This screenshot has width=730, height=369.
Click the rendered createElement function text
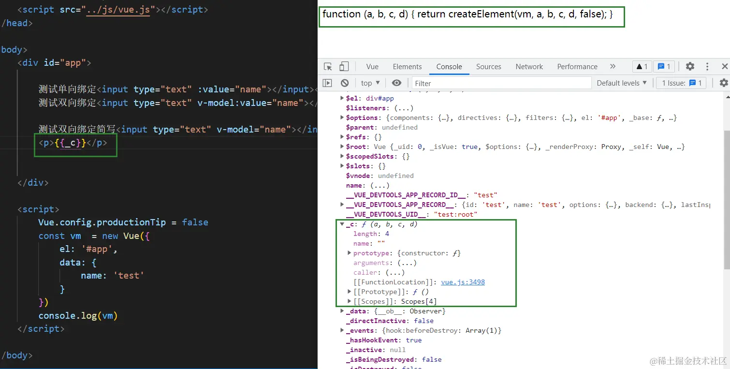tap(467, 15)
